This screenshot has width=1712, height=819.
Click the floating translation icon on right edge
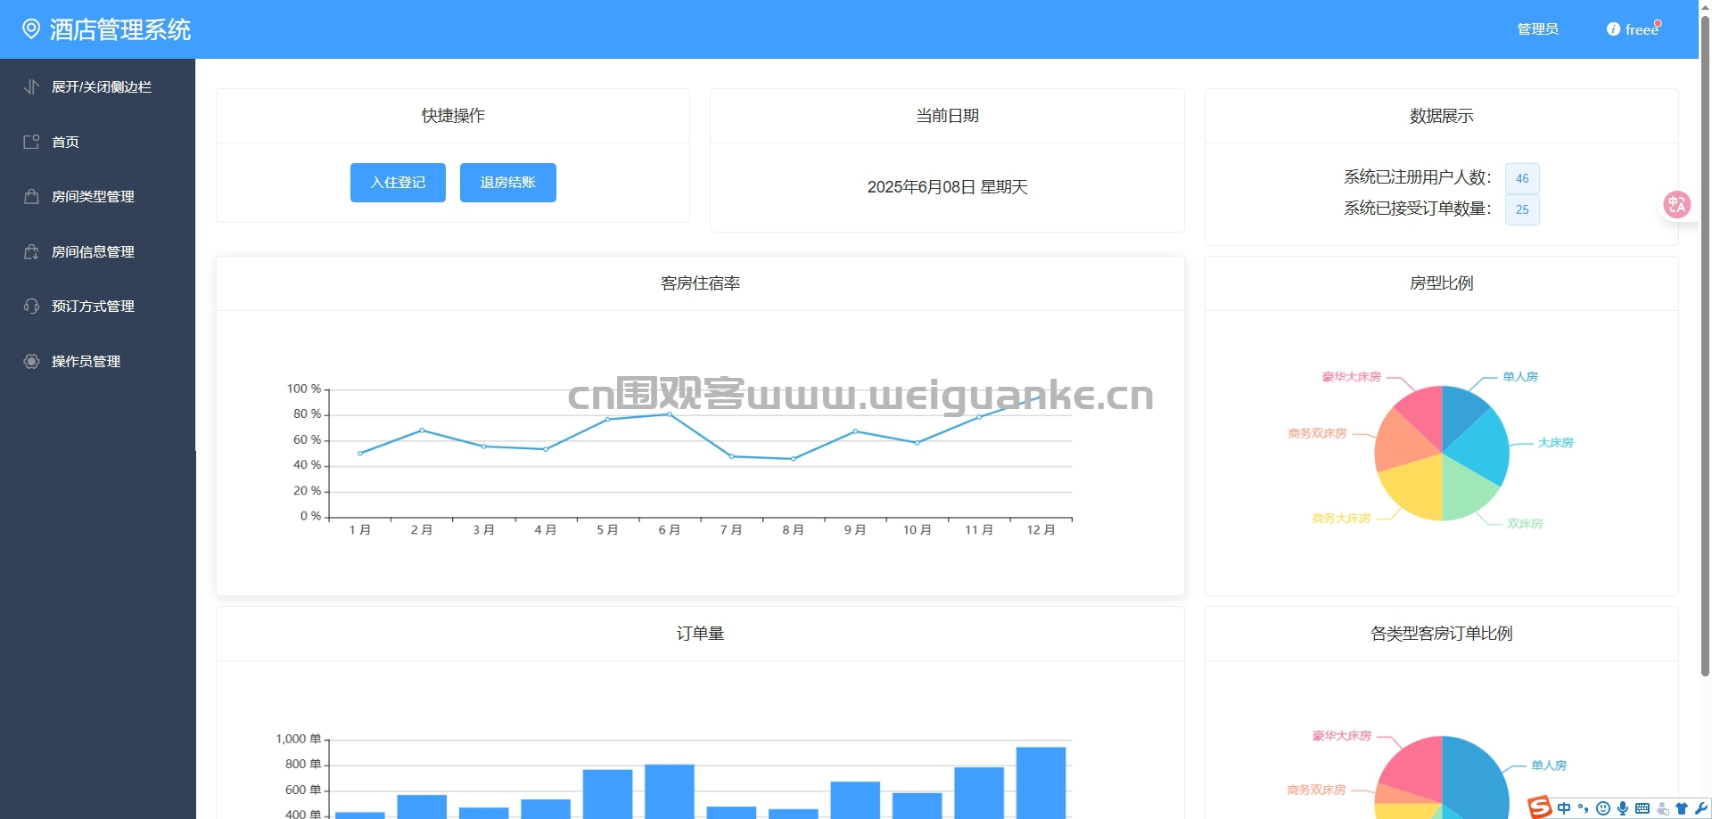click(1677, 204)
